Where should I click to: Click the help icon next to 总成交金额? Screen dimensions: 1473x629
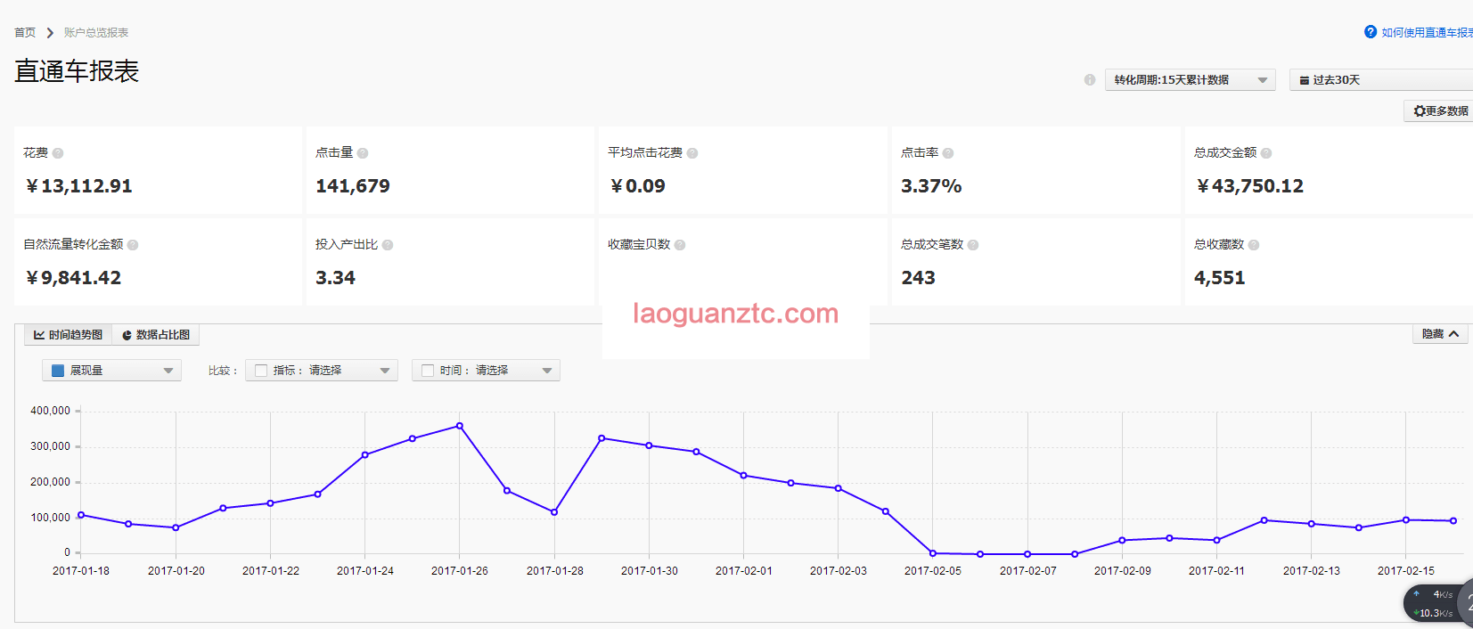tap(1266, 153)
